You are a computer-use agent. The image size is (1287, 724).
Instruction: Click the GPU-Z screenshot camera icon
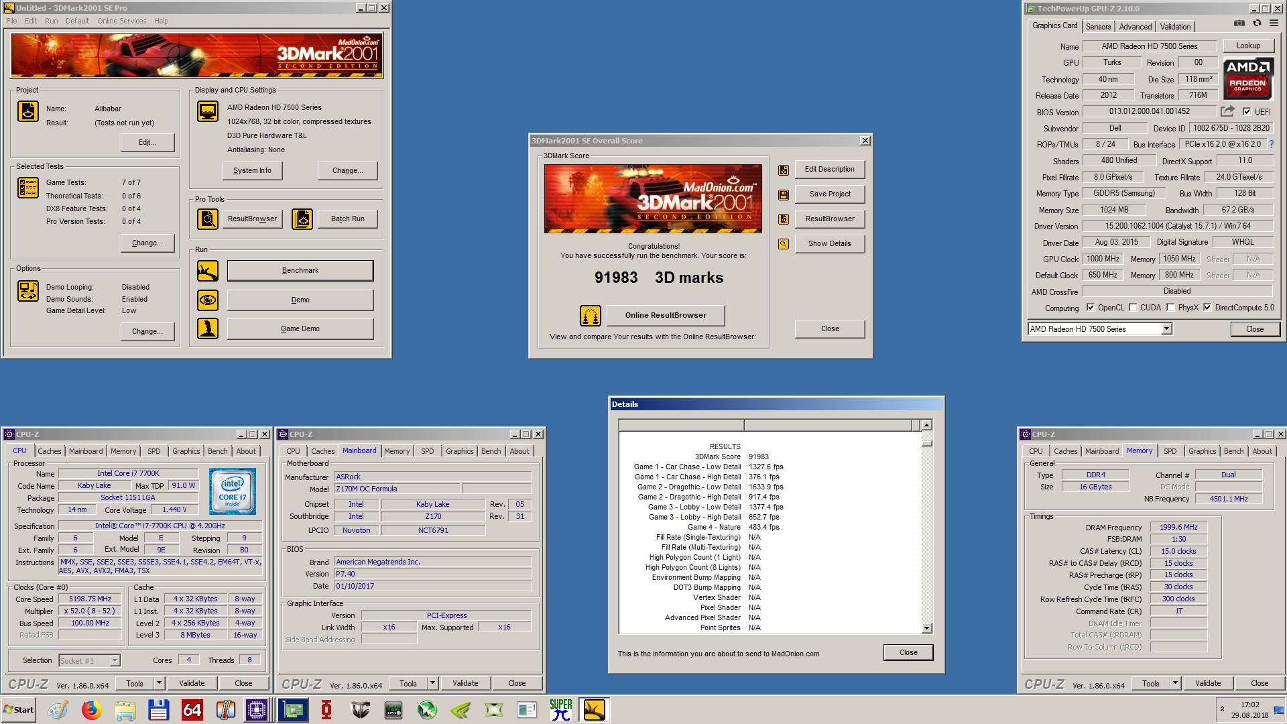pos(1239,23)
